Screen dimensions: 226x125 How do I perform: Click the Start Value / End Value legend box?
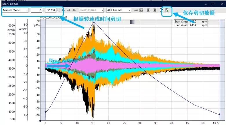(x=191, y=23)
